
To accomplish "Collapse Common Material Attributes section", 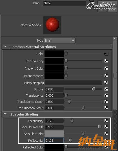I will [x=5, y=46].
